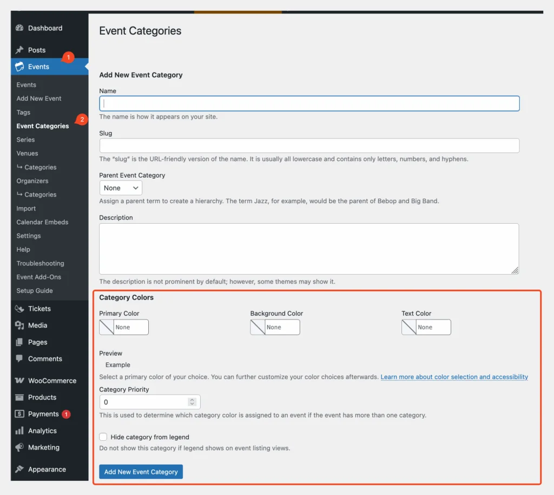Open color selection and accessibility link
Image resolution: width=554 pixels, height=495 pixels.
click(454, 376)
